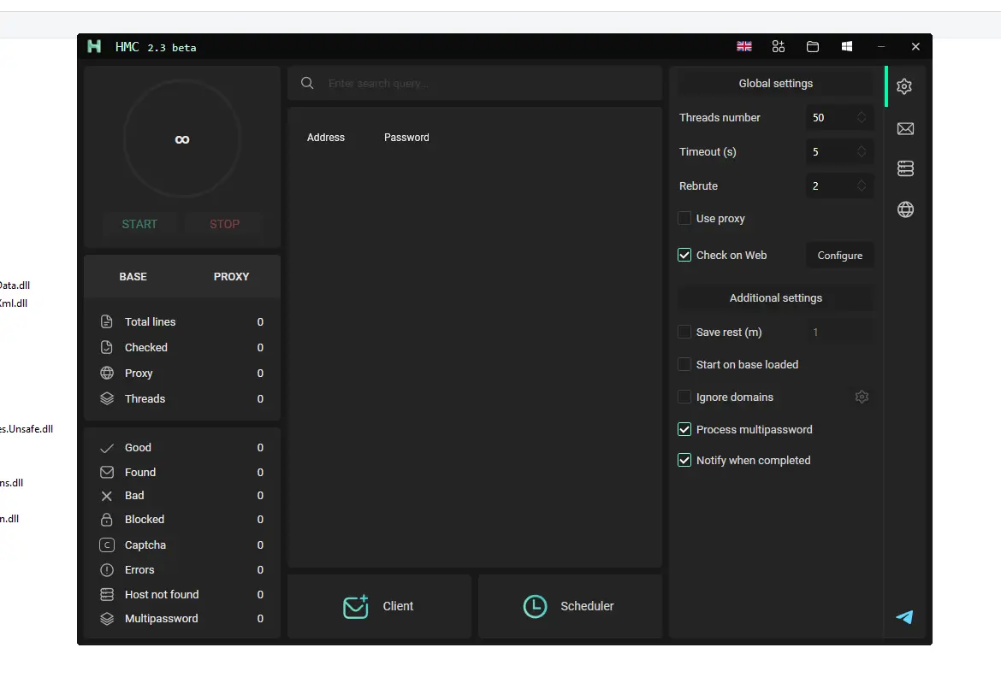Open the database panel in right sidebar

(x=904, y=168)
